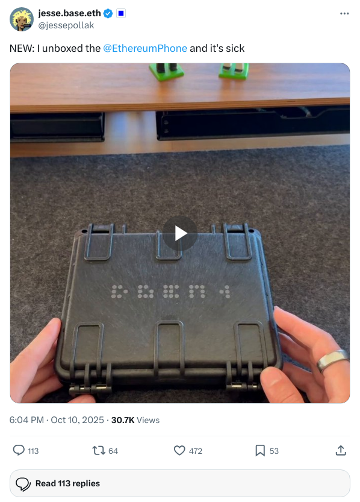Click the share upload icon
Viewport: 360px width, 502px height.
(x=341, y=450)
